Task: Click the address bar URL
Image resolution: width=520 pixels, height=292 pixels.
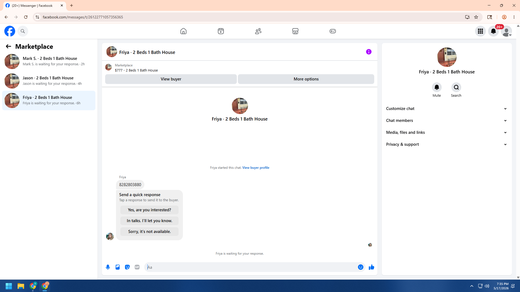Action: (x=83, y=17)
